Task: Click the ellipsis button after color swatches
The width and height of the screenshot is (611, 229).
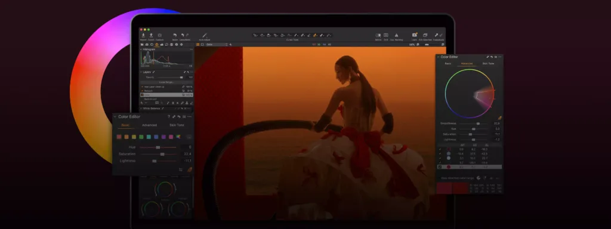Action: pyautogui.click(x=189, y=137)
